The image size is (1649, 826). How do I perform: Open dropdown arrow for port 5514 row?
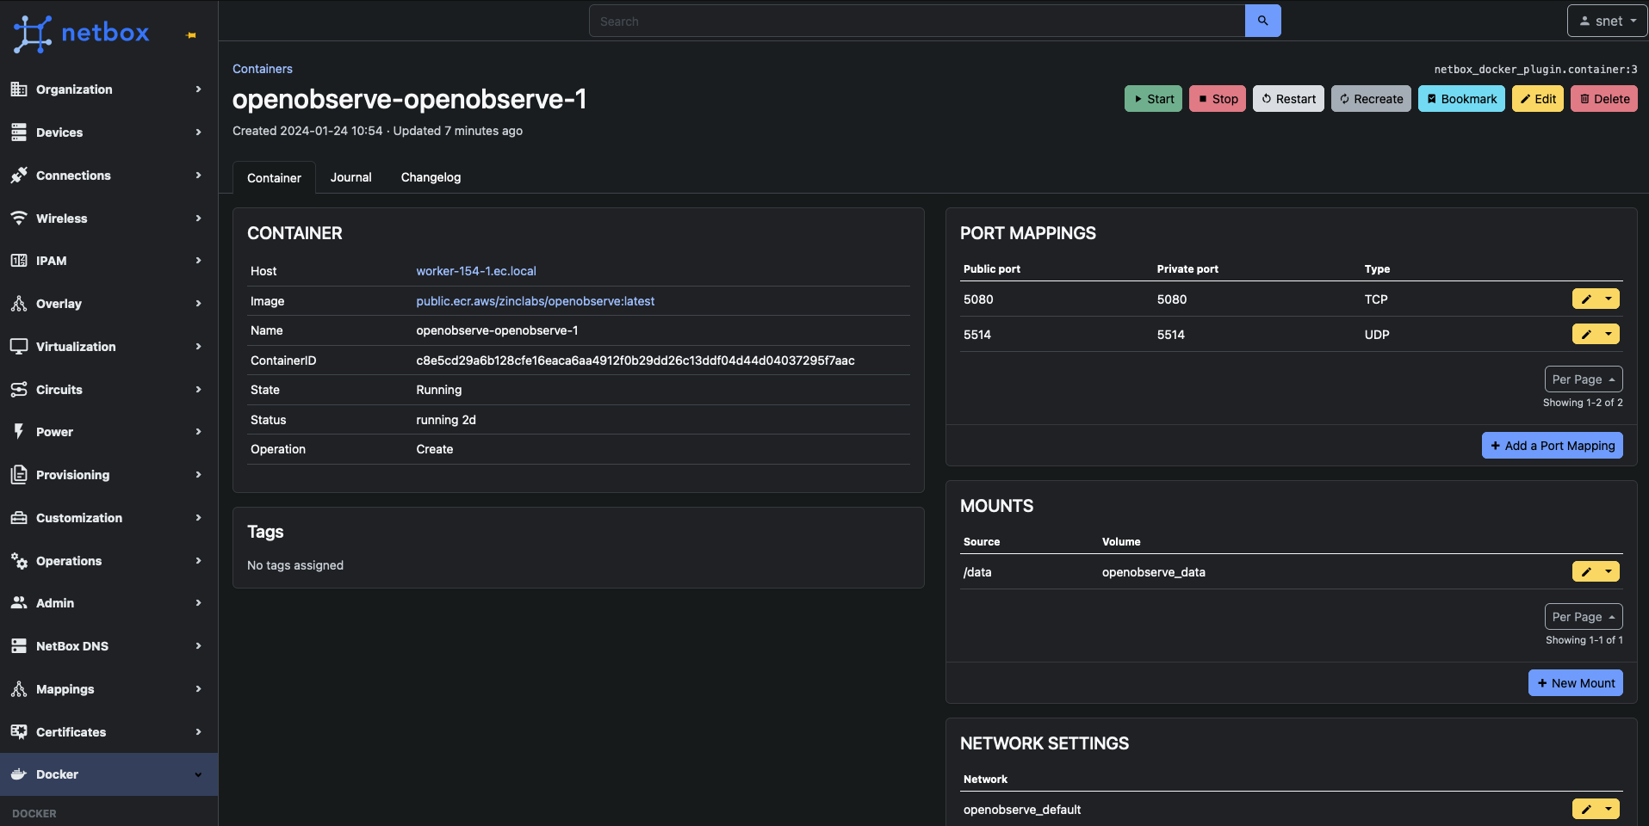point(1609,334)
